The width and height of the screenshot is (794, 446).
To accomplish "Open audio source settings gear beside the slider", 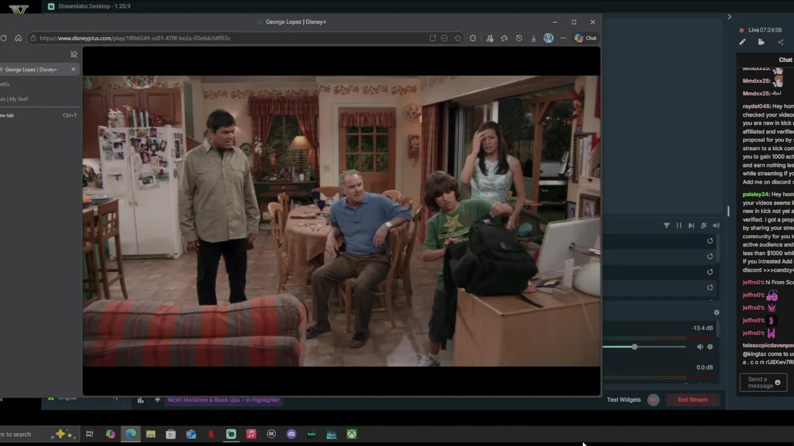I will pos(710,347).
